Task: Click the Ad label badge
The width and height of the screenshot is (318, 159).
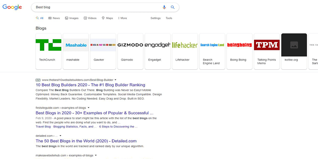Action: pyautogui.click(x=38, y=80)
